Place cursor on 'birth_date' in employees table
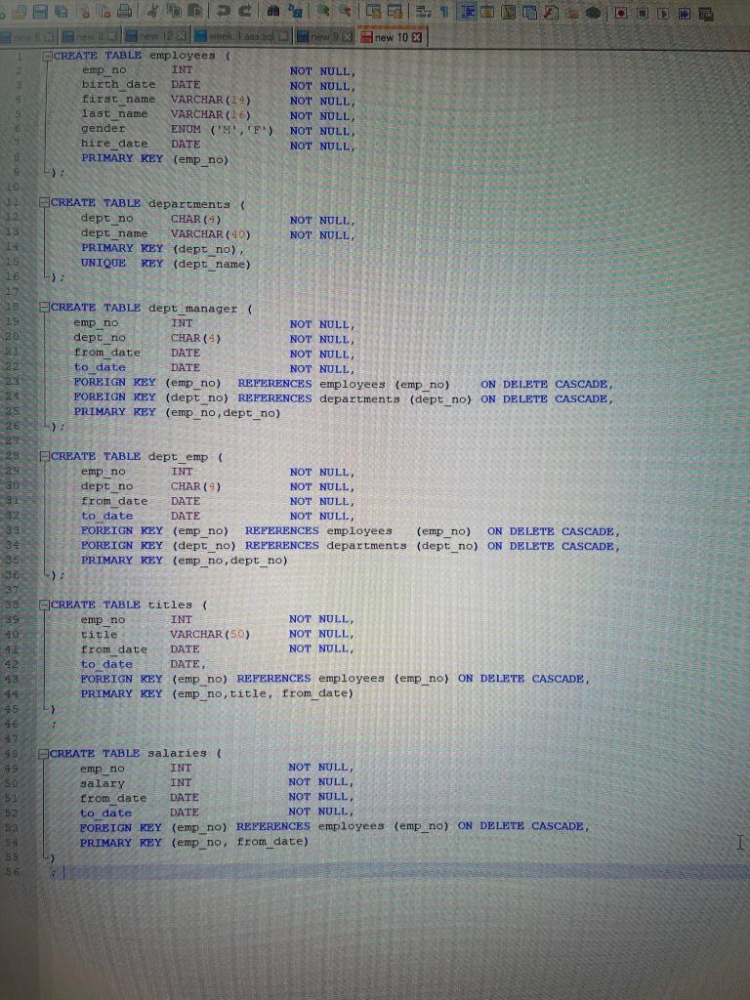The width and height of the screenshot is (750, 1000). [118, 85]
